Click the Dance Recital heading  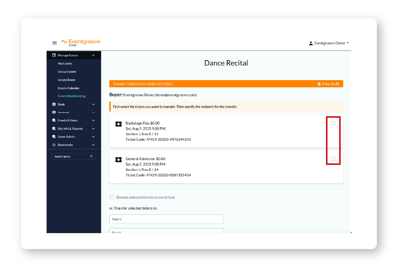coord(226,63)
